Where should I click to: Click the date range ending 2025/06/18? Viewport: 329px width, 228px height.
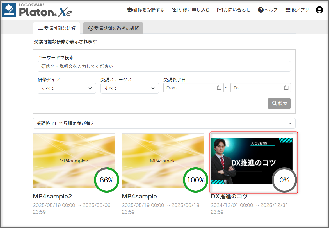point(161,208)
